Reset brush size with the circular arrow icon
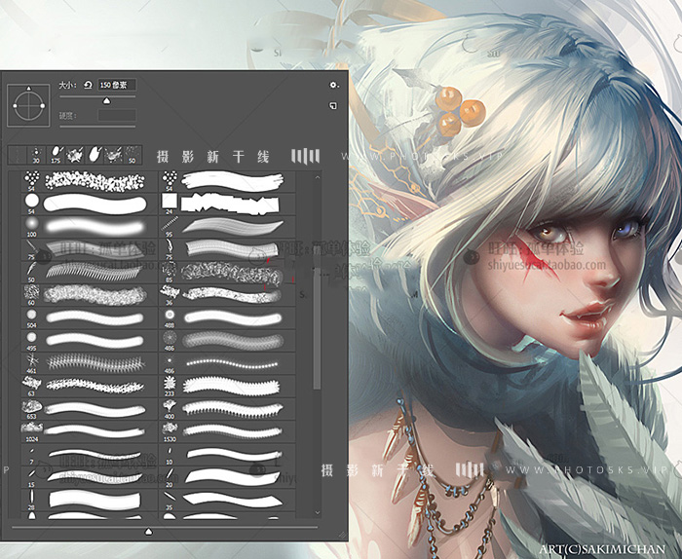The width and height of the screenshot is (682, 559). click(x=88, y=85)
